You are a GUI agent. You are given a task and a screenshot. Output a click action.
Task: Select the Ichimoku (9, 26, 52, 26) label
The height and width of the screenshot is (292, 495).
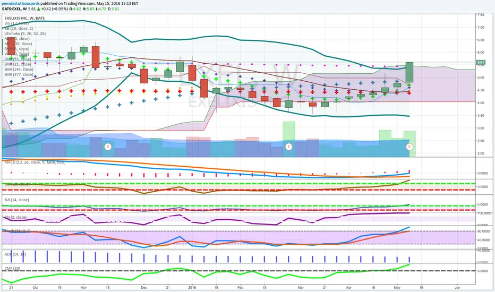(x=25, y=33)
